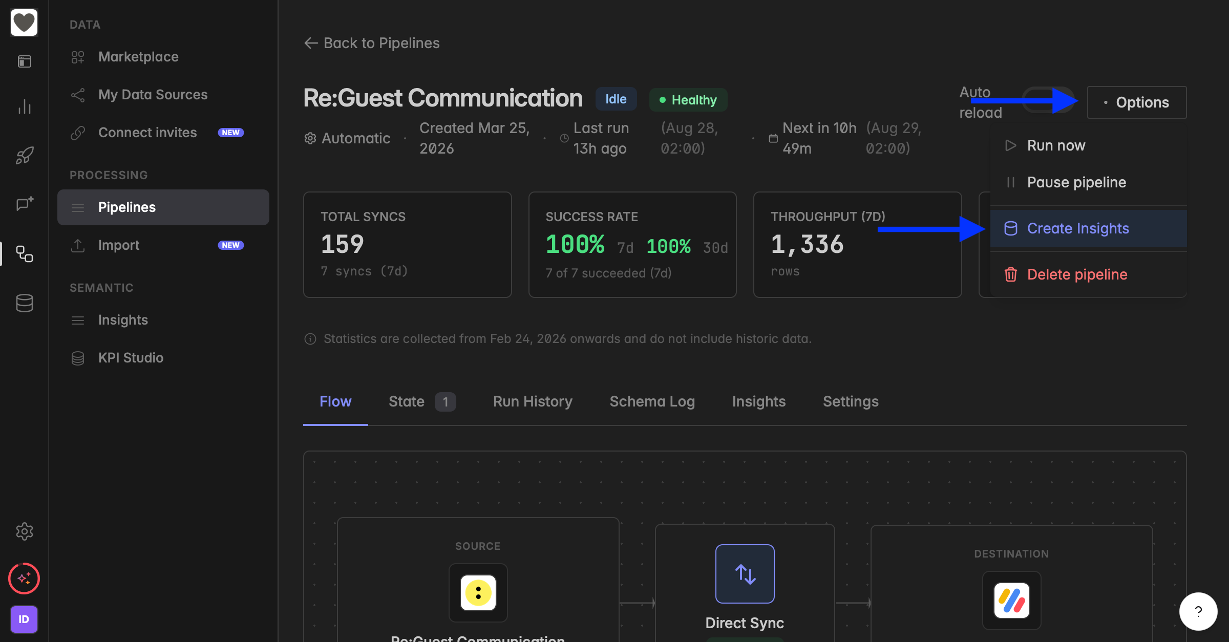The width and height of the screenshot is (1229, 642).
Task: Open the AI chat sparkle icon
Action: 24,204
